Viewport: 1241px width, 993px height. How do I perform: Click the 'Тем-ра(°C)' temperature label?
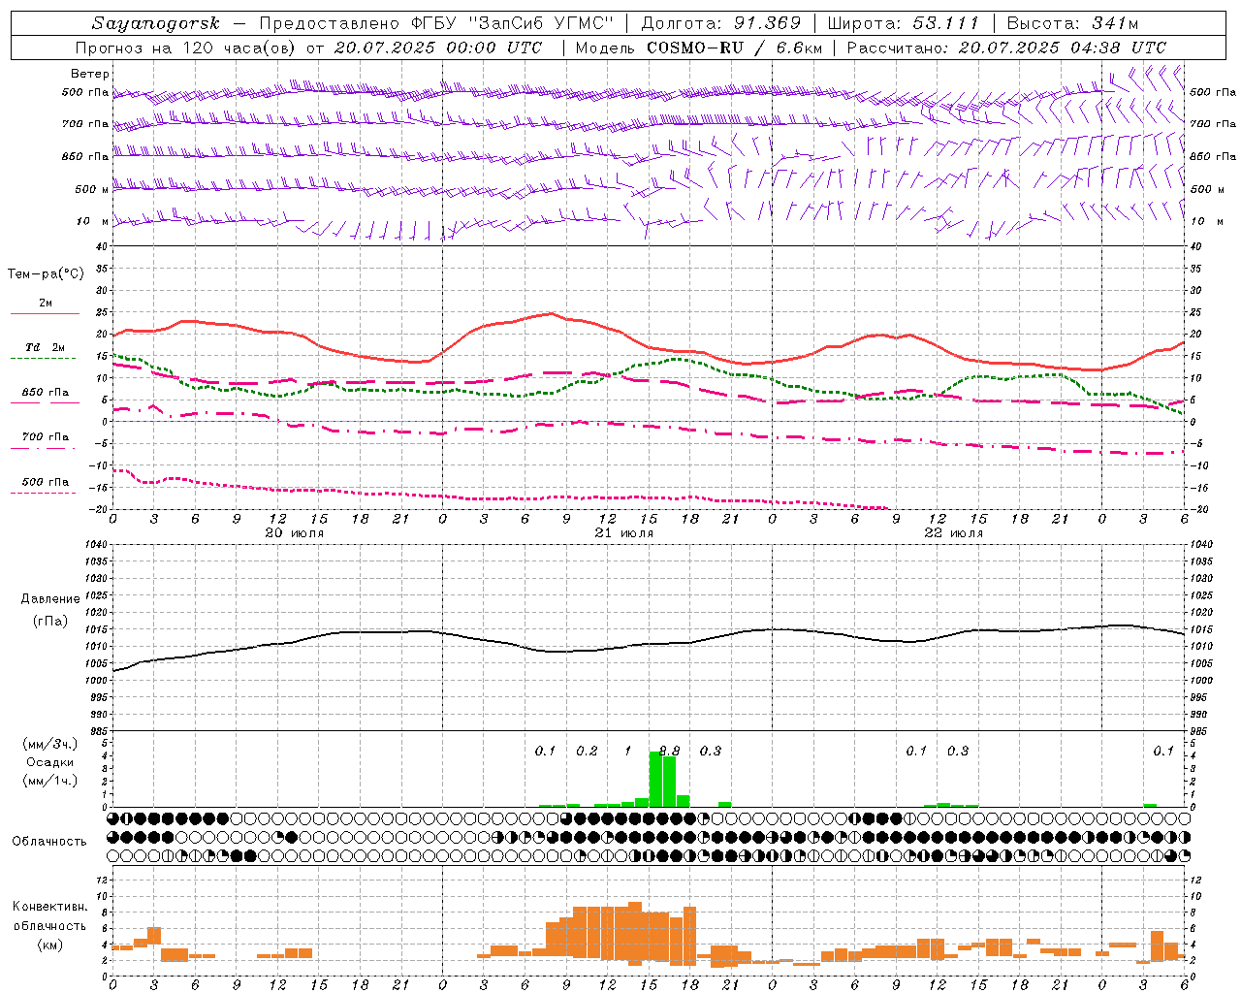[46, 274]
